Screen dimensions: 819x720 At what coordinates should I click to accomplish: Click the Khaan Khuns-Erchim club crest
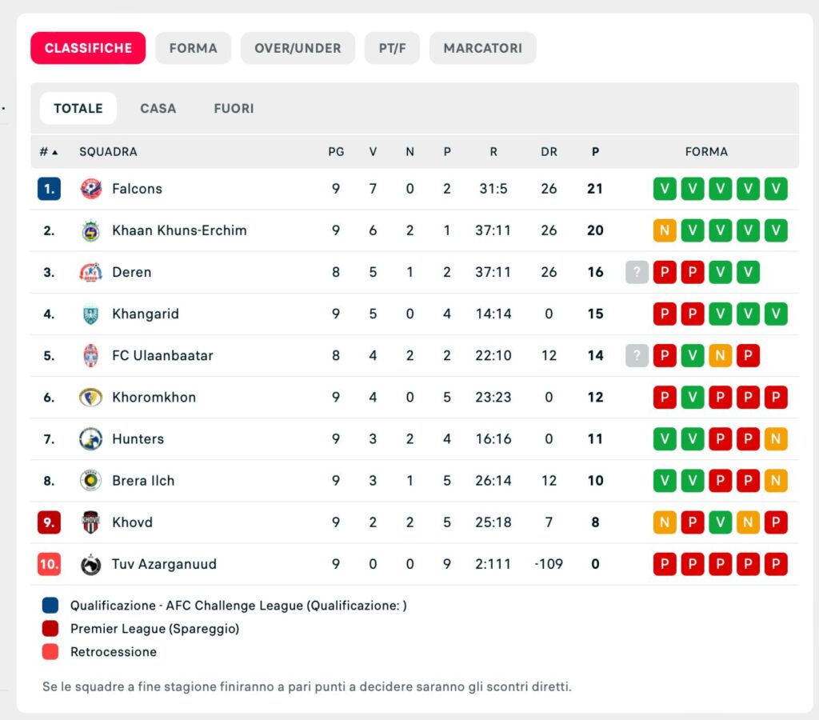tap(91, 230)
